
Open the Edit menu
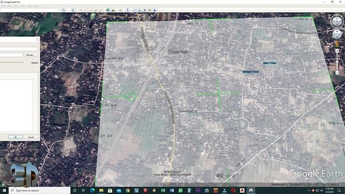[x=9, y=6]
